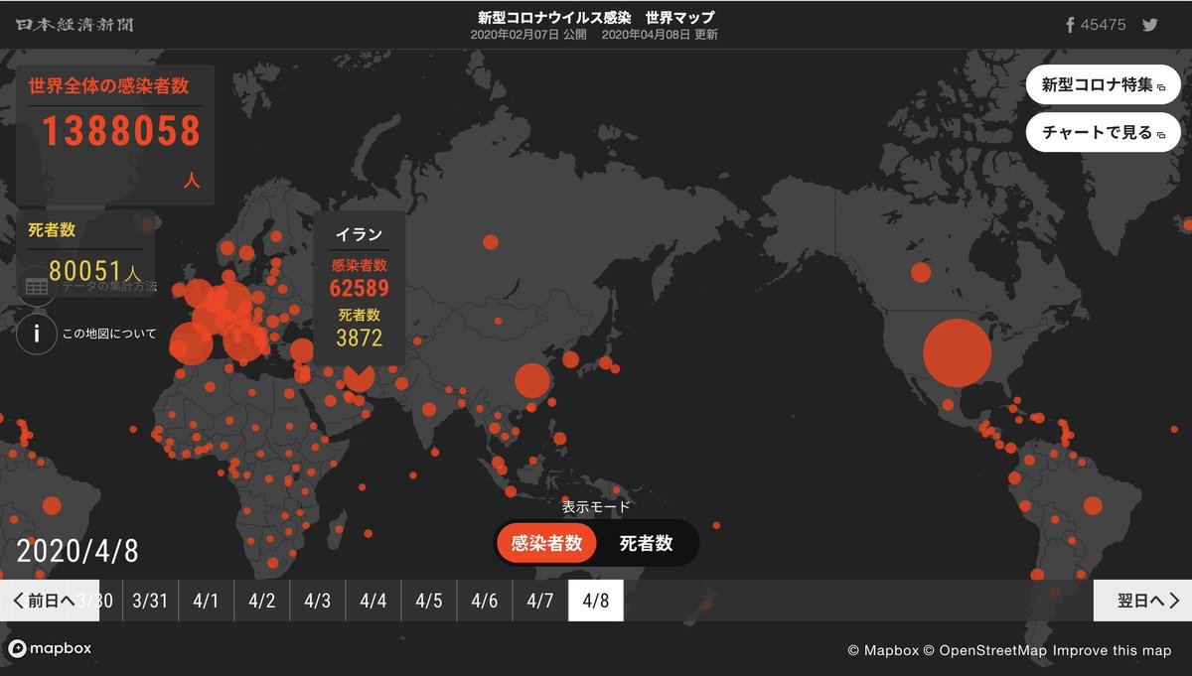Screen dimensions: 1192x676
Task: Select the 4/4 date on timeline
Action: coord(373,601)
